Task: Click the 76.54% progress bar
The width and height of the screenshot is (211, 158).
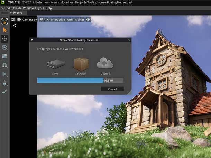Action: click(x=80, y=80)
